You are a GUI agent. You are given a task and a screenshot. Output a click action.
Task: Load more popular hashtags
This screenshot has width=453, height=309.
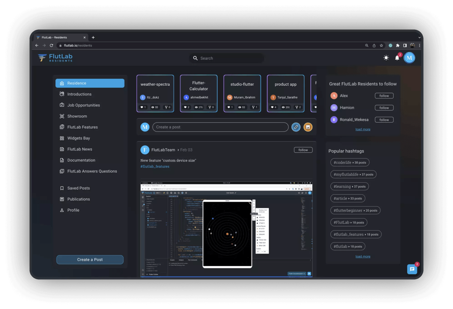[x=362, y=256]
